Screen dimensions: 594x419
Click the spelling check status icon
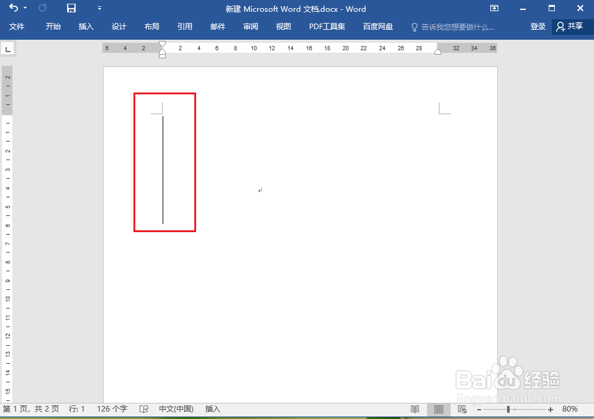143,409
